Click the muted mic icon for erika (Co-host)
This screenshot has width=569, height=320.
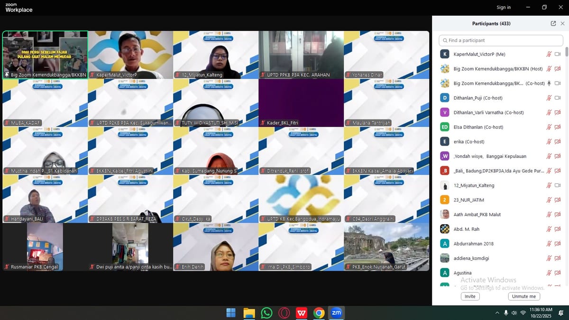(549, 142)
